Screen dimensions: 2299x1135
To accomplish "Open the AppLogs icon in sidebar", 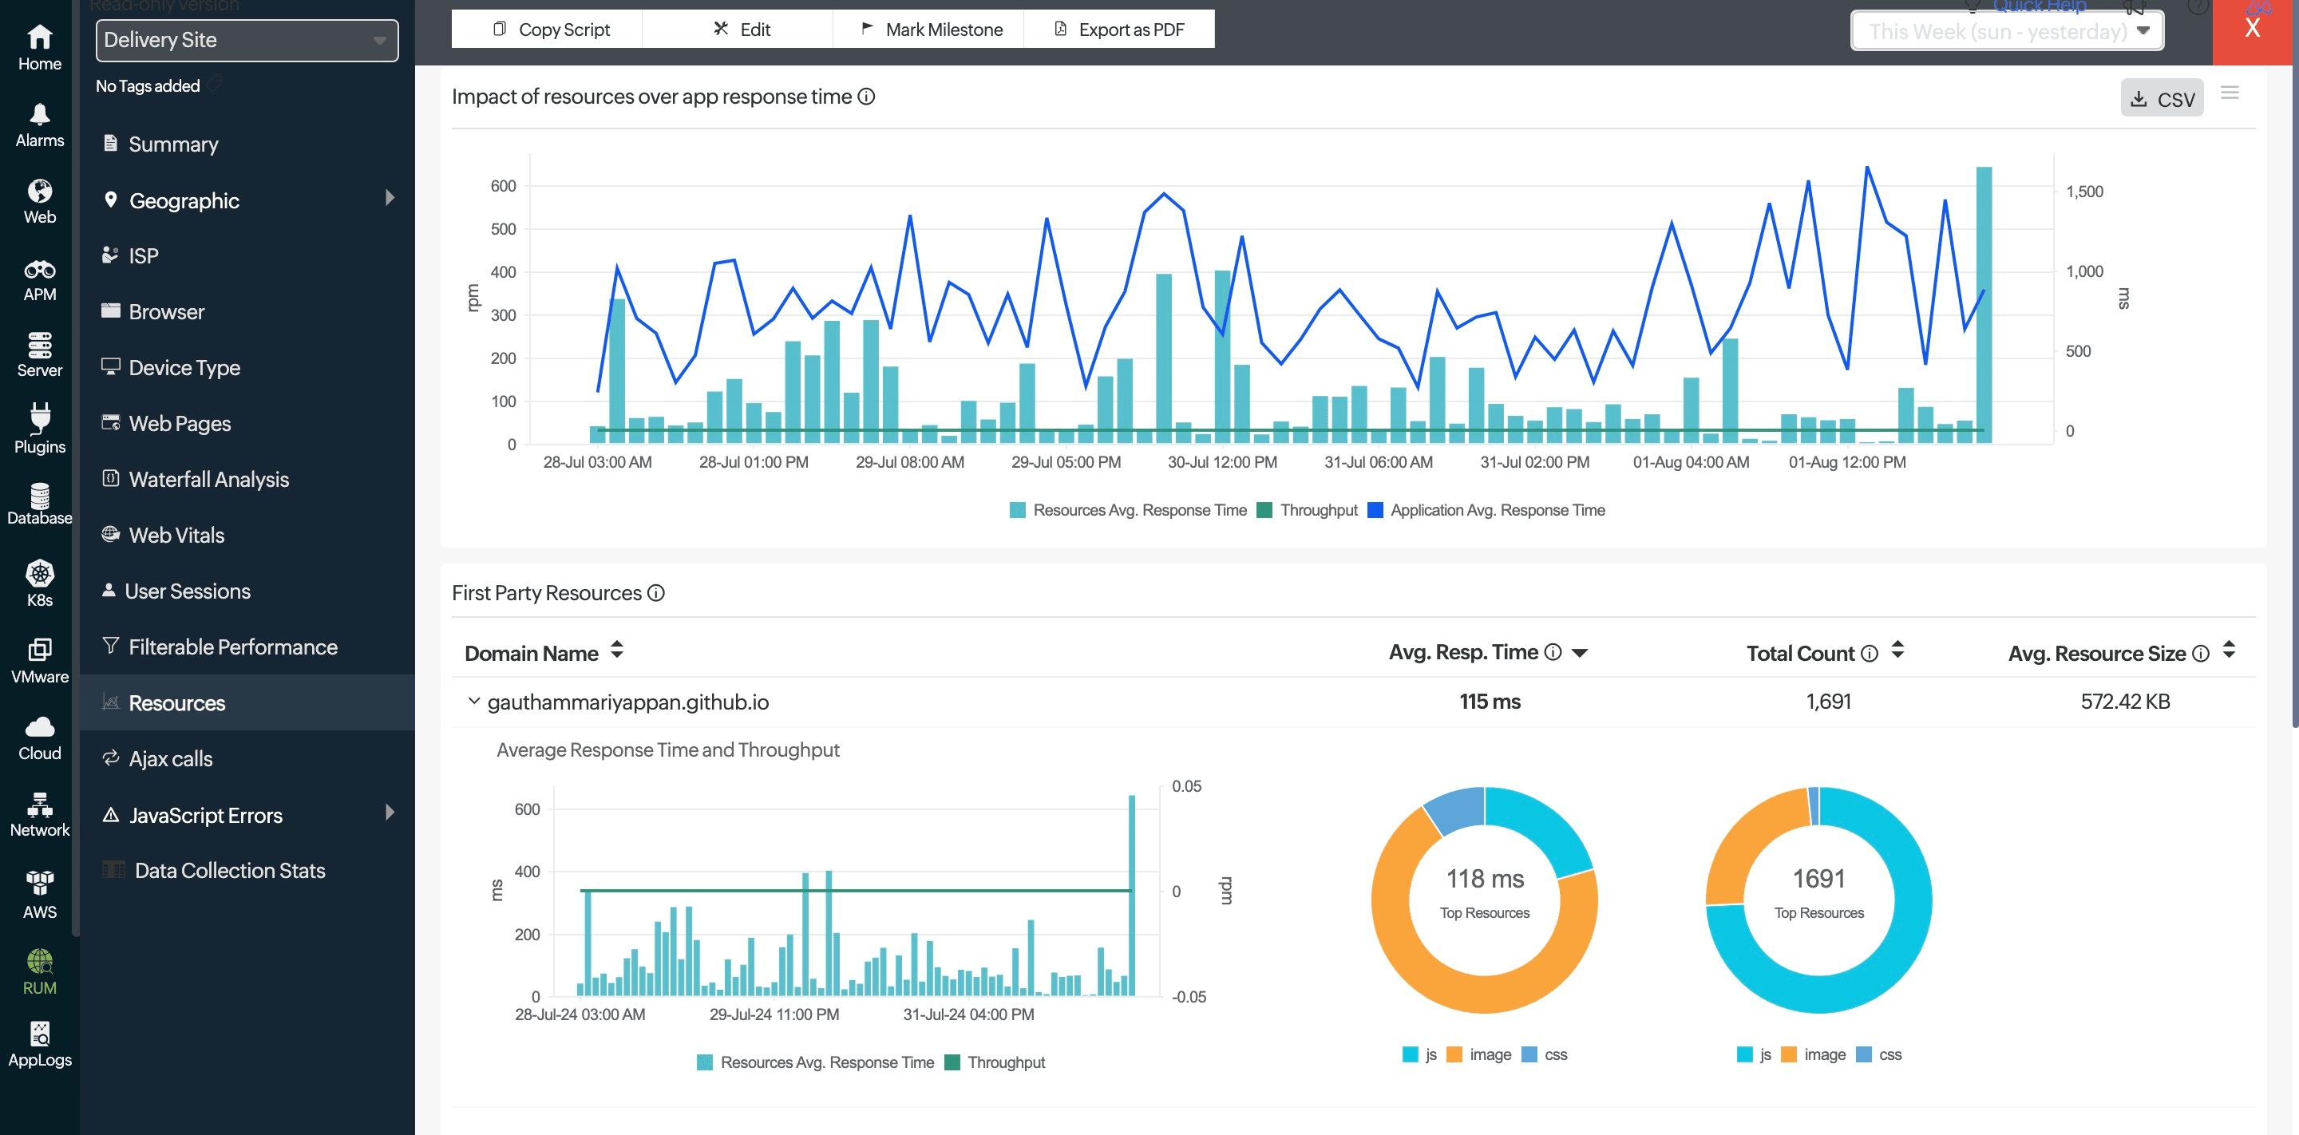I will point(39,1034).
